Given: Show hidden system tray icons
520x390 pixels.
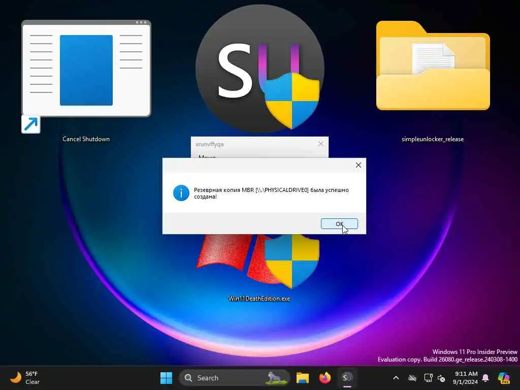Looking at the screenshot, I should [x=396, y=378].
